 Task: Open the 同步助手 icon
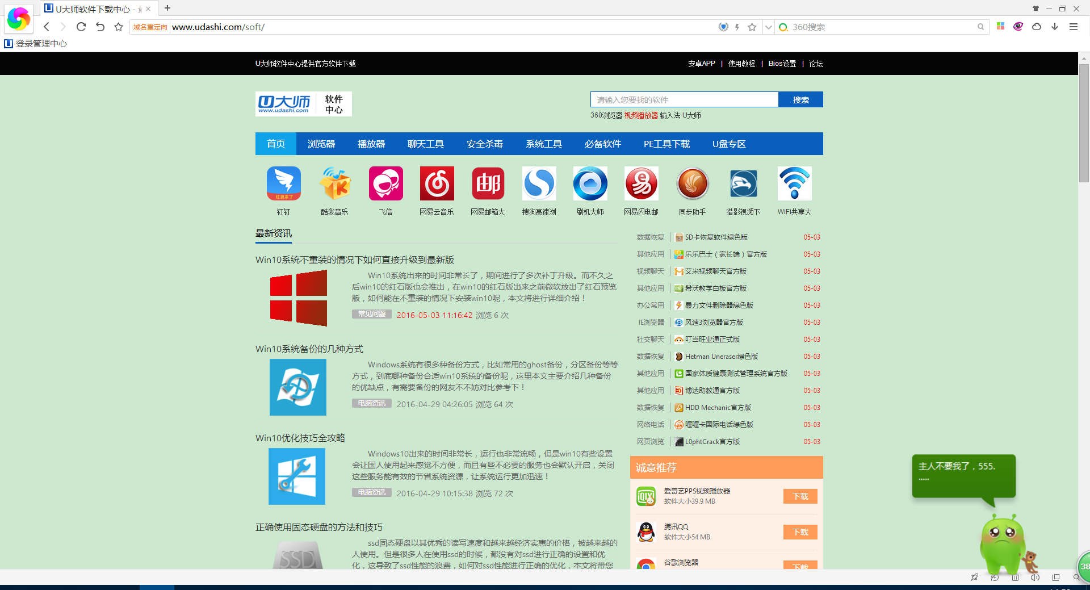[693, 183]
